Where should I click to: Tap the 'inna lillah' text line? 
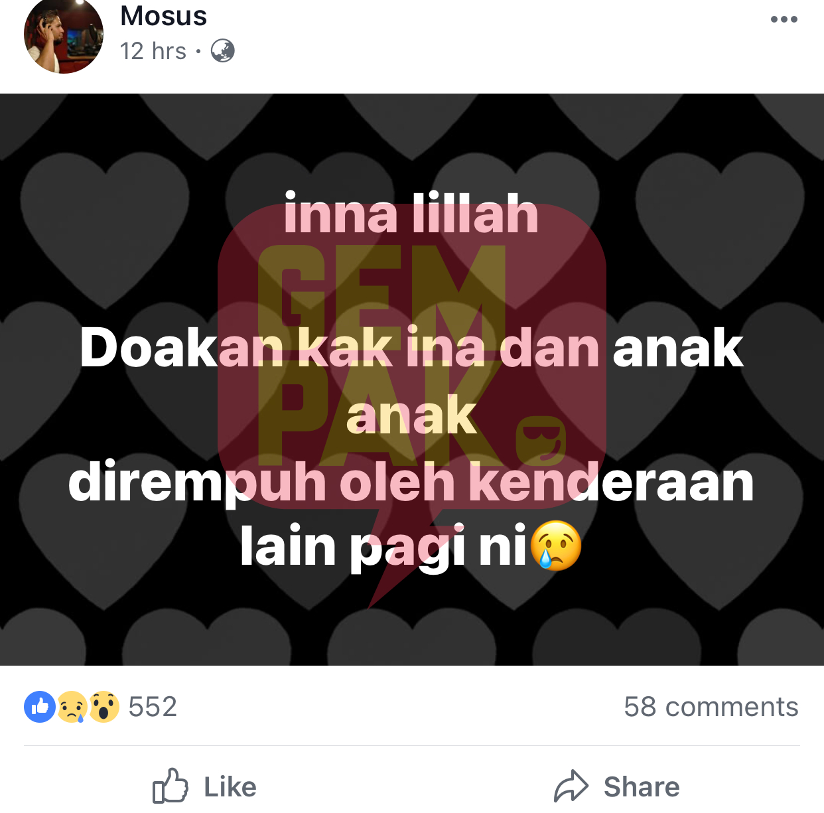[x=411, y=214]
